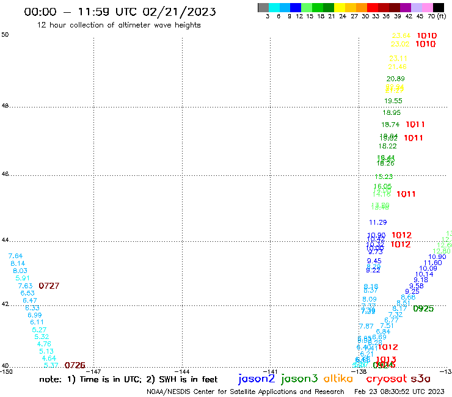The width and height of the screenshot is (452, 397).
Task: Click the reading 7.87 near longitude -138
Action: [366, 326]
